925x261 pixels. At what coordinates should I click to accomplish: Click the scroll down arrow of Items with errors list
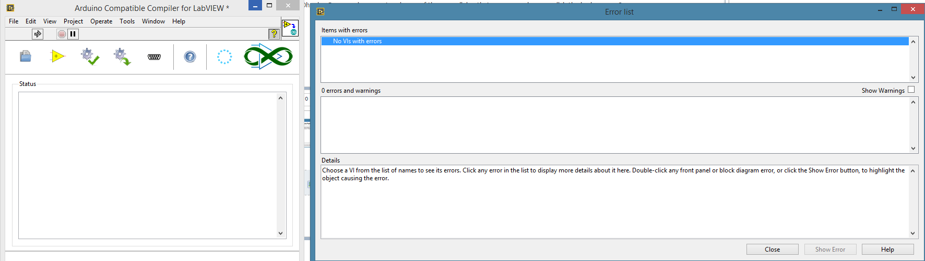[x=913, y=77]
